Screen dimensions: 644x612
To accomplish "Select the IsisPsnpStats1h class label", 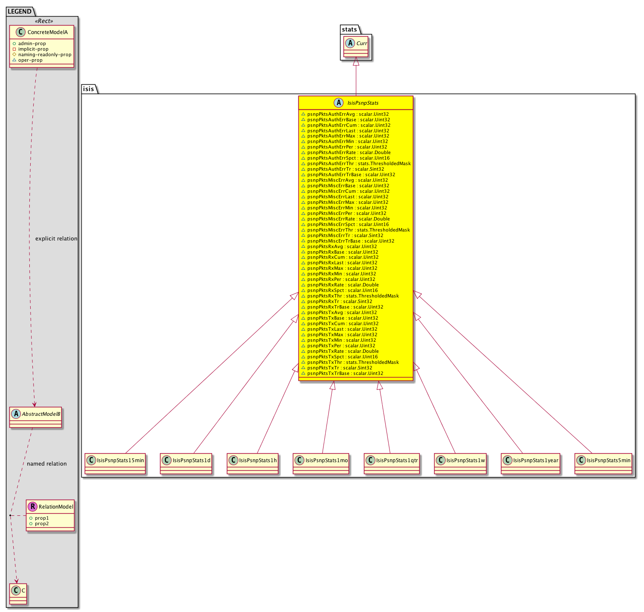I will [258, 460].
